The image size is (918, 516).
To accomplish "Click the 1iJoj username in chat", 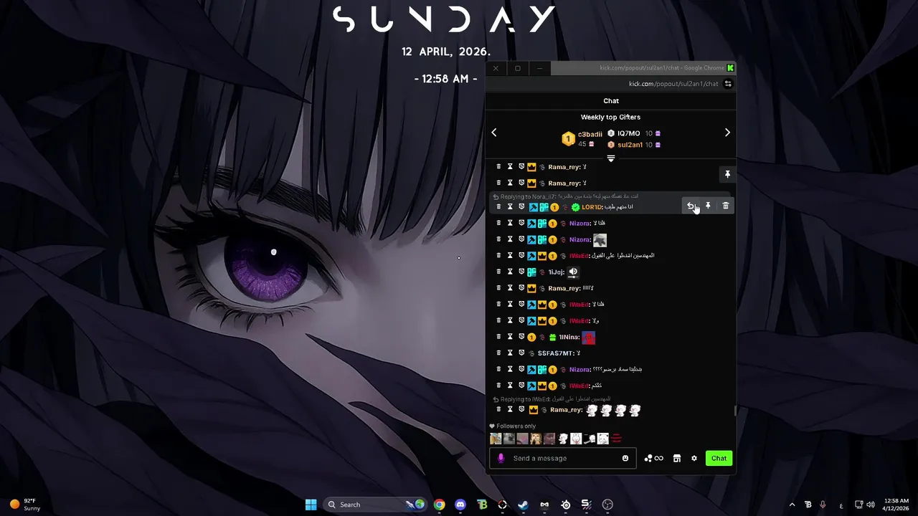I will [556, 272].
